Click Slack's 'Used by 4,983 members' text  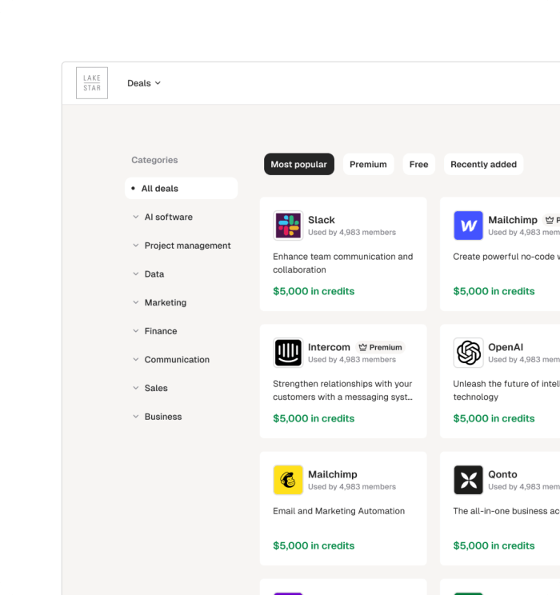(x=352, y=232)
